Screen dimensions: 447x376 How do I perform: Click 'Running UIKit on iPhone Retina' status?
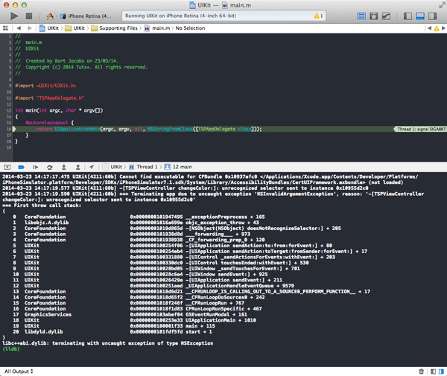pyautogui.click(x=180, y=16)
